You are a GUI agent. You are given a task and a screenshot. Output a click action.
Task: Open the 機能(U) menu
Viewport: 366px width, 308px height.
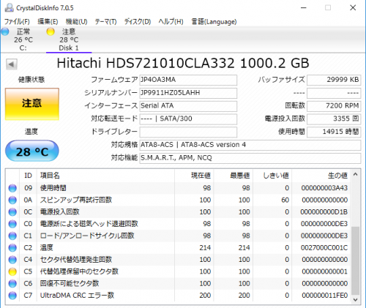point(76,22)
